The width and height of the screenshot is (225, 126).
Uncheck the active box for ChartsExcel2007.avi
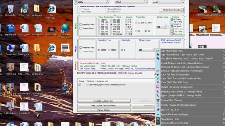[x=80, y=85]
